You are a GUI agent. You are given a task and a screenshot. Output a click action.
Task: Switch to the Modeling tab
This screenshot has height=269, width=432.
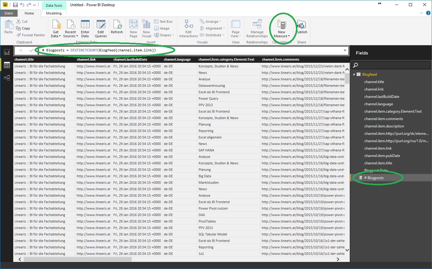[x=54, y=13]
